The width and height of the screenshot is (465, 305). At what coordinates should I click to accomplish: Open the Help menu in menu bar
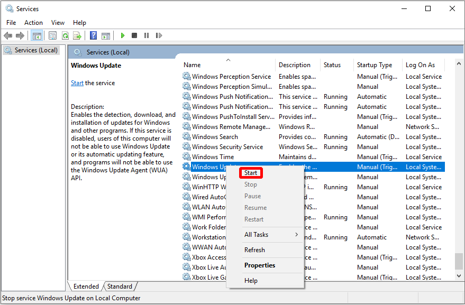pos(79,23)
